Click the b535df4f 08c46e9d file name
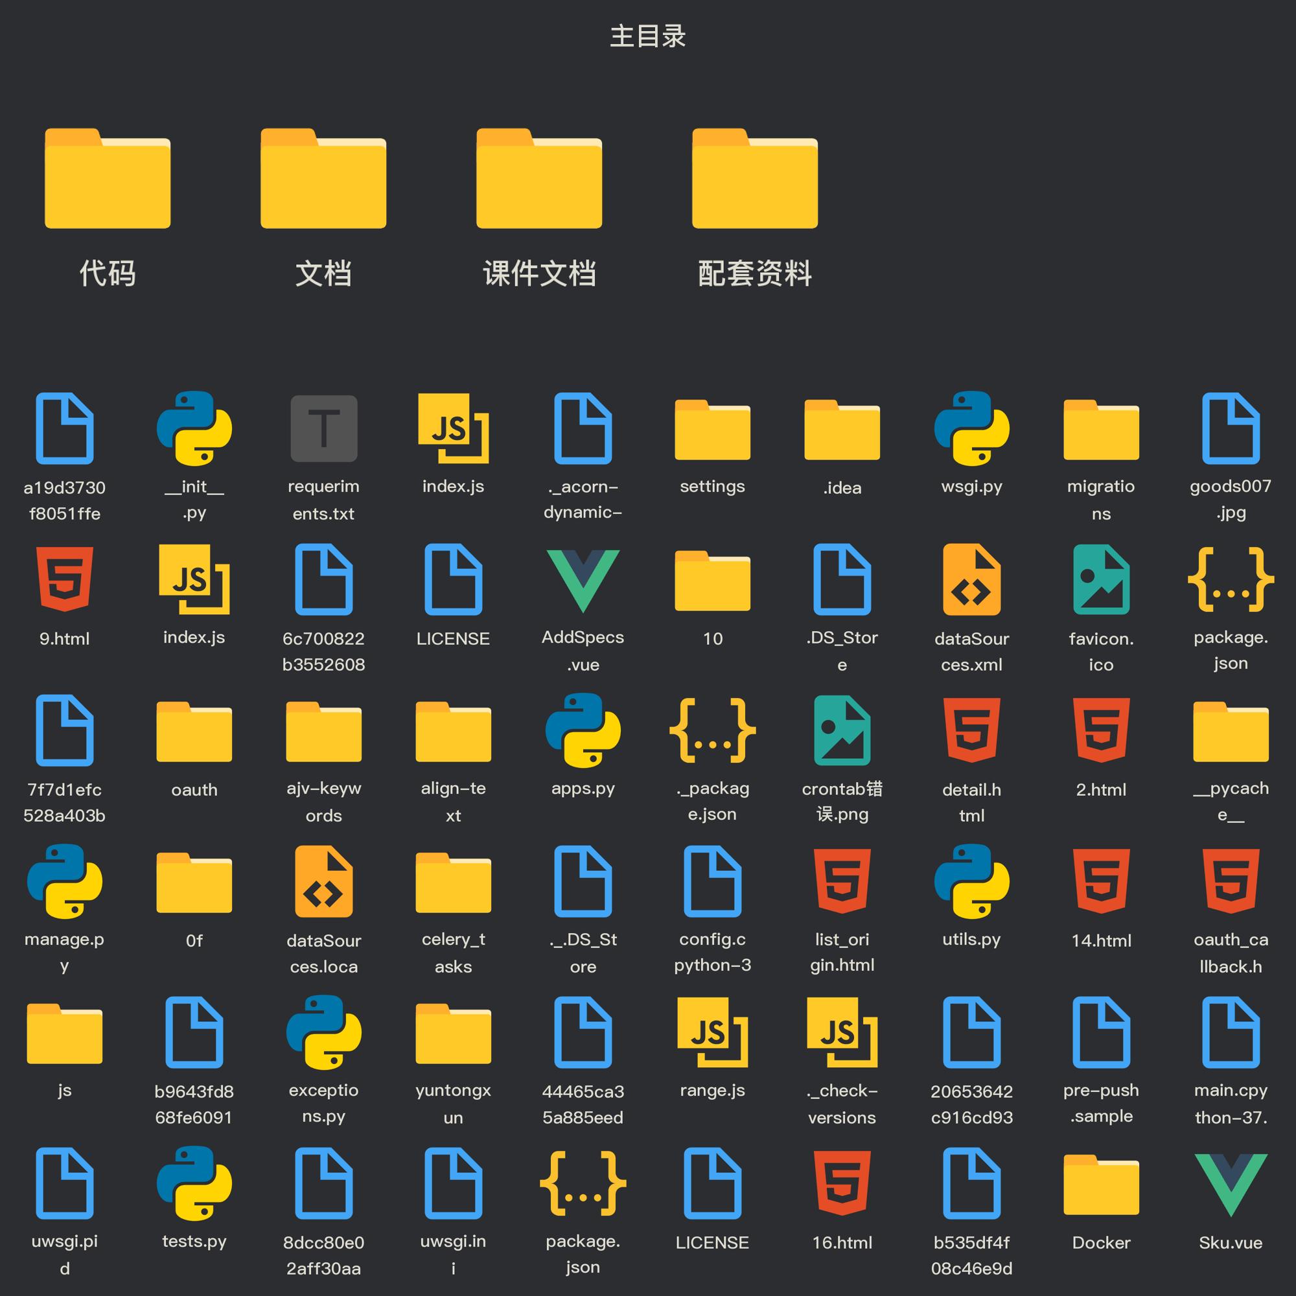Screen dimensions: 1296x1296 (x=972, y=1255)
